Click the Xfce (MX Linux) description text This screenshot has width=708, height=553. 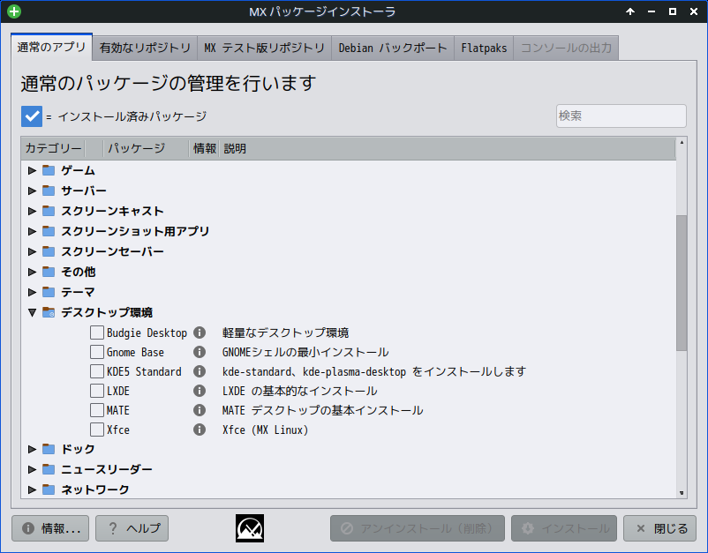[x=266, y=430]
